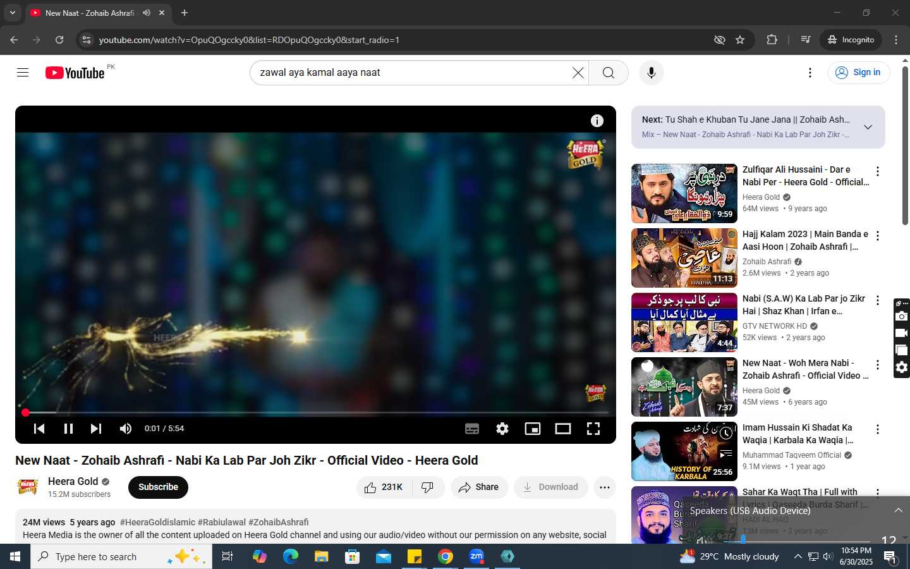Open the tab search dropdown arrow
This screenshot has height=569, width=910.
[12, 13]
